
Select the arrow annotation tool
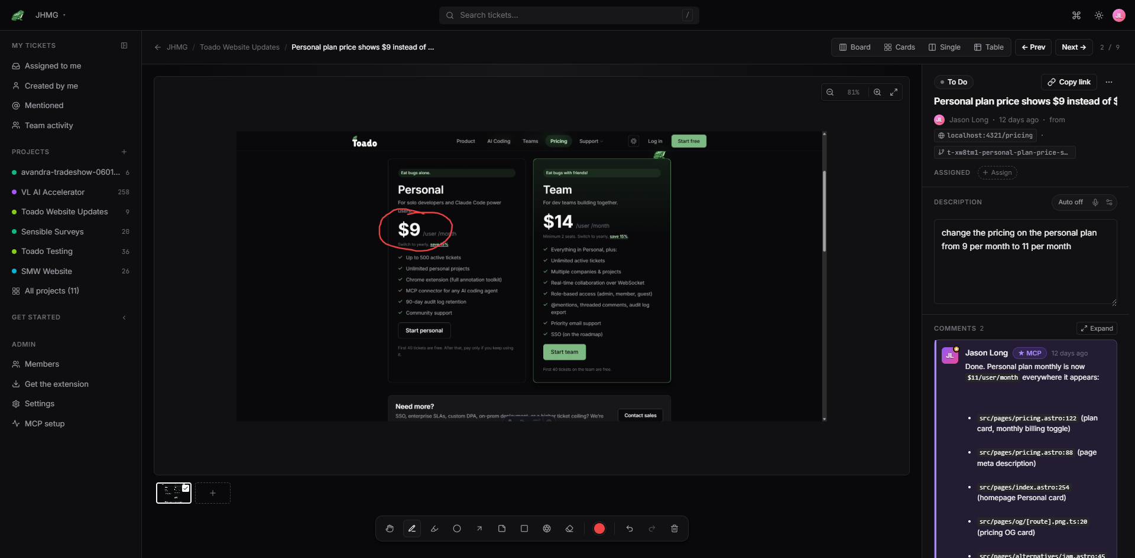click(479, 528)
